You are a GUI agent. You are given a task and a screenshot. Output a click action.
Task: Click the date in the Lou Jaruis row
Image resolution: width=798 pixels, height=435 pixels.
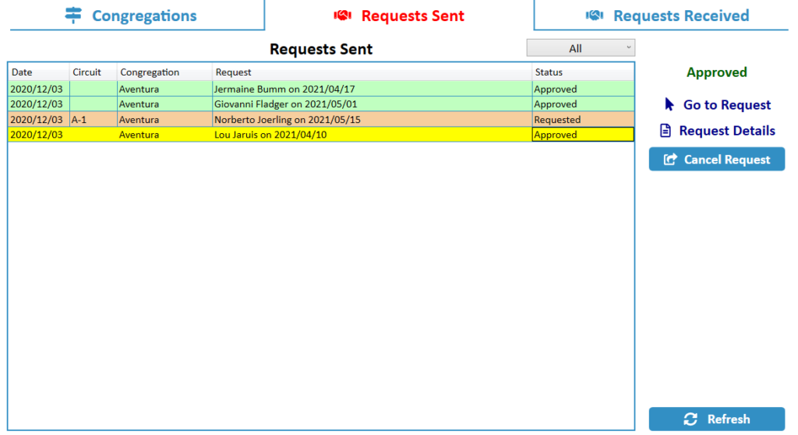pyautogui.click(x=39, y=135)
